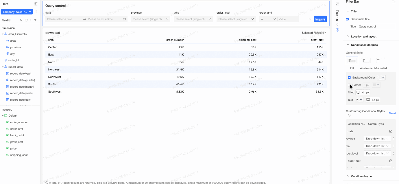The height and width of the screenshot is (184, 399).
Task: Click the report_date(day) D icon
Action: (8, 100)
